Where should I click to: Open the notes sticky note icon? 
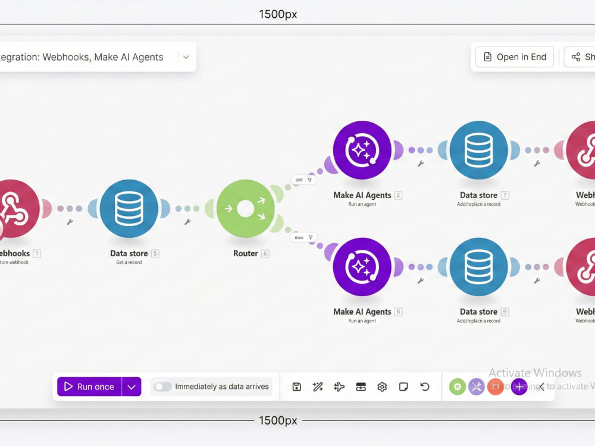click(403, 387)
